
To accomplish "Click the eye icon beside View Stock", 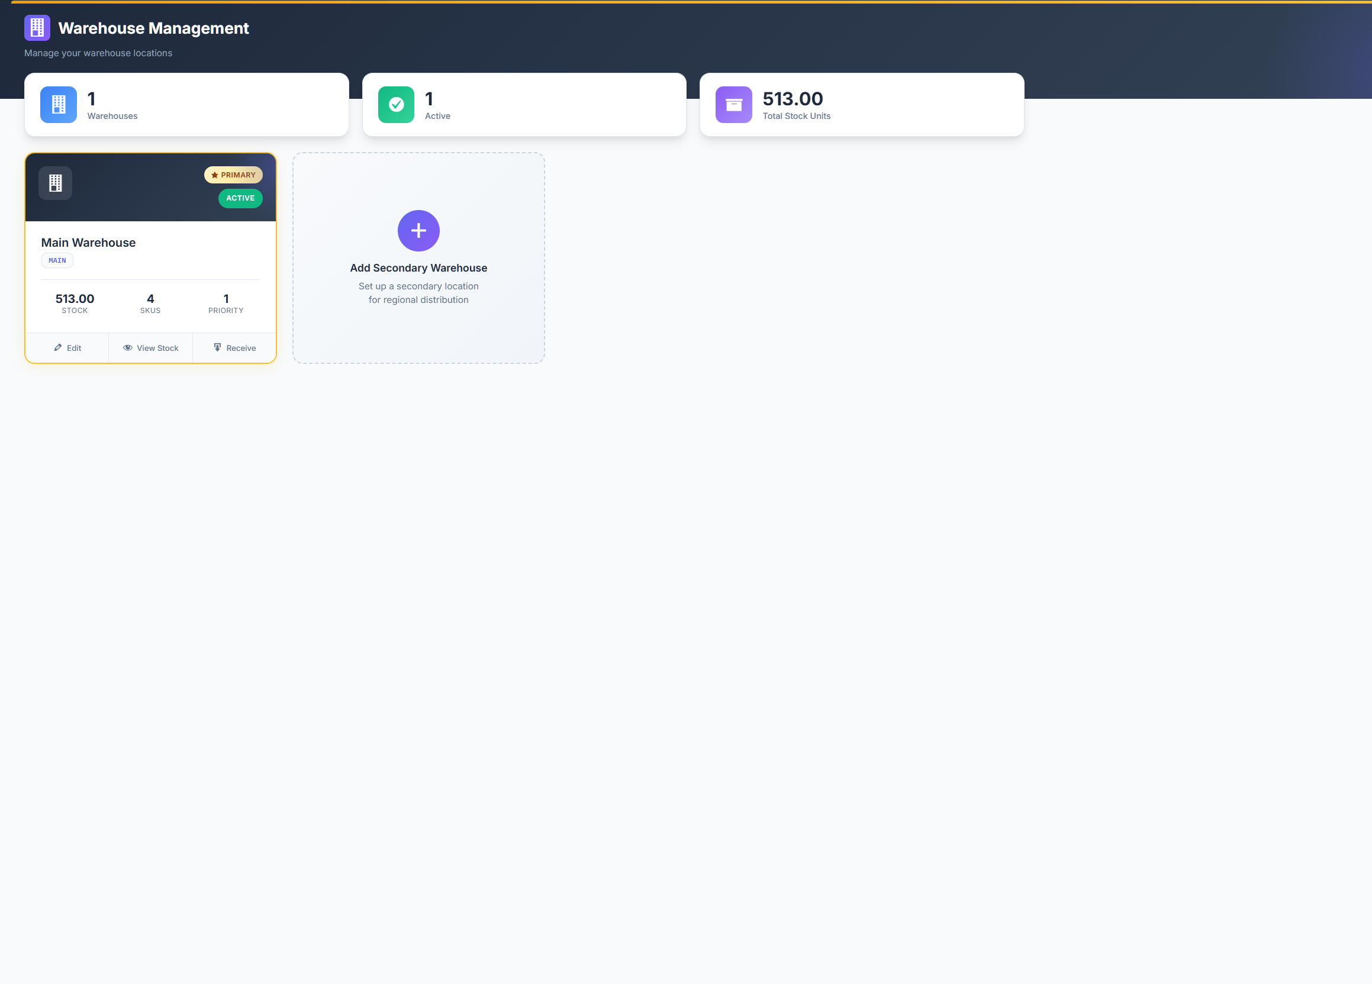I will [x=128, y=348].
